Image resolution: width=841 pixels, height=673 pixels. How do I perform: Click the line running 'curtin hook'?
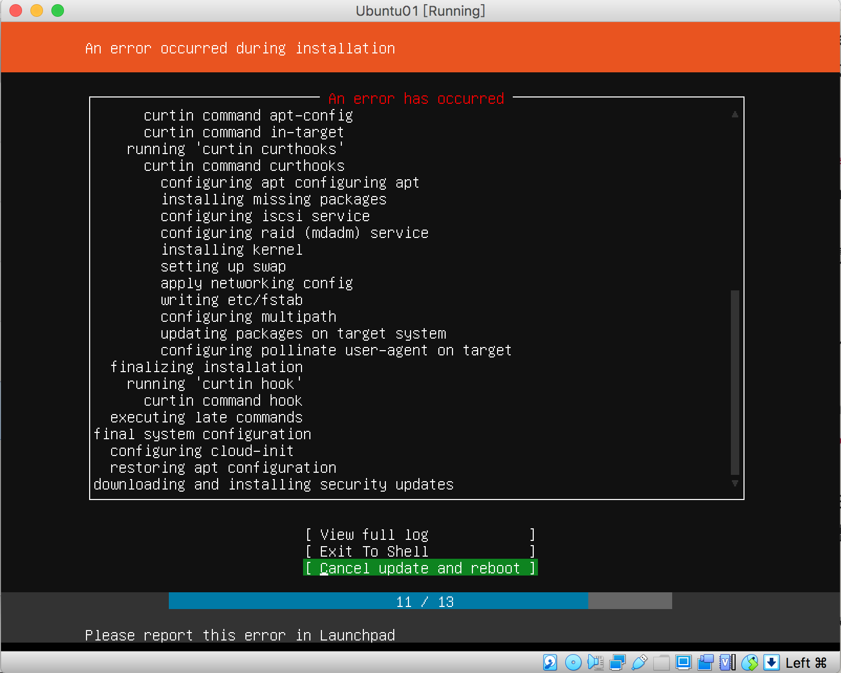pyautogui.click(x=214, y=384)
